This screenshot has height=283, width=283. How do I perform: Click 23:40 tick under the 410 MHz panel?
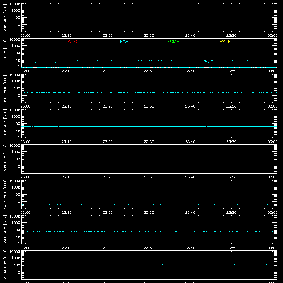[190, 71]
